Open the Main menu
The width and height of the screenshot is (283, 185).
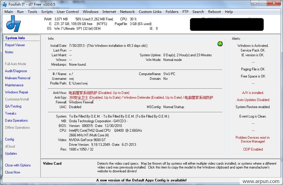9,12
